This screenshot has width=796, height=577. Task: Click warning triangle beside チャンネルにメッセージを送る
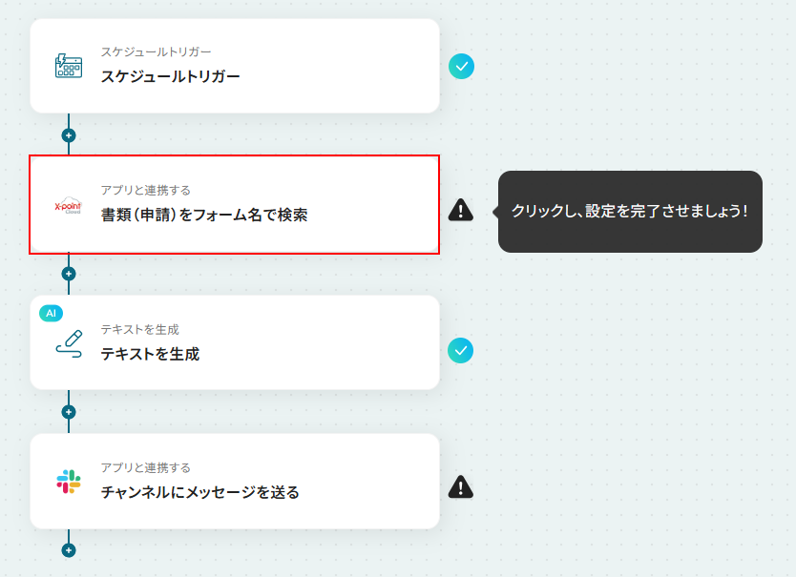tap(460, 487)
